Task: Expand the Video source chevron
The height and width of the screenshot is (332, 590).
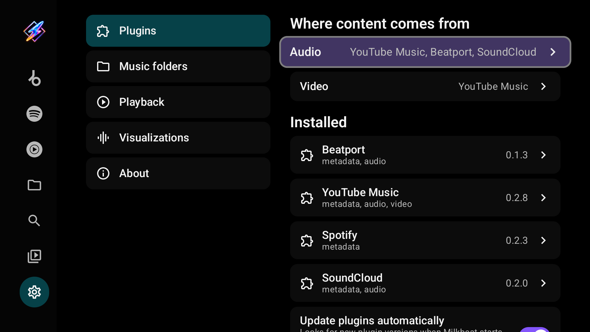Action: (x=543, y=86)
